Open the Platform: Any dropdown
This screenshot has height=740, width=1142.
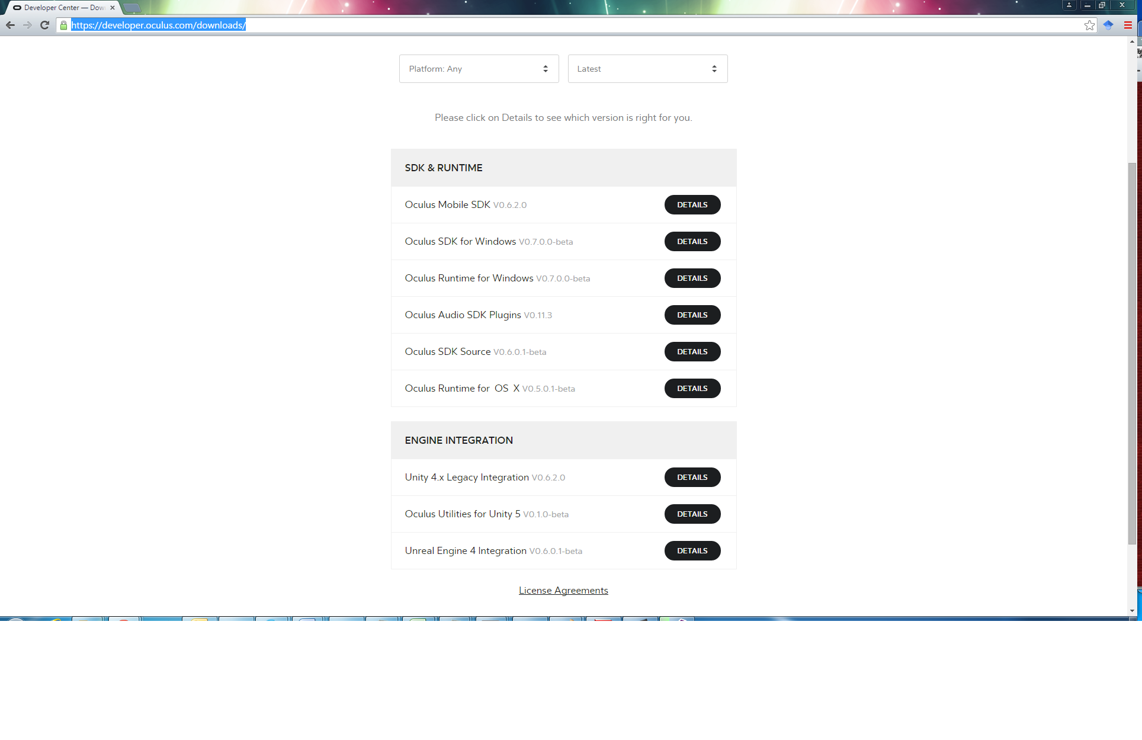pyautogui.click(x=479, y=69)
